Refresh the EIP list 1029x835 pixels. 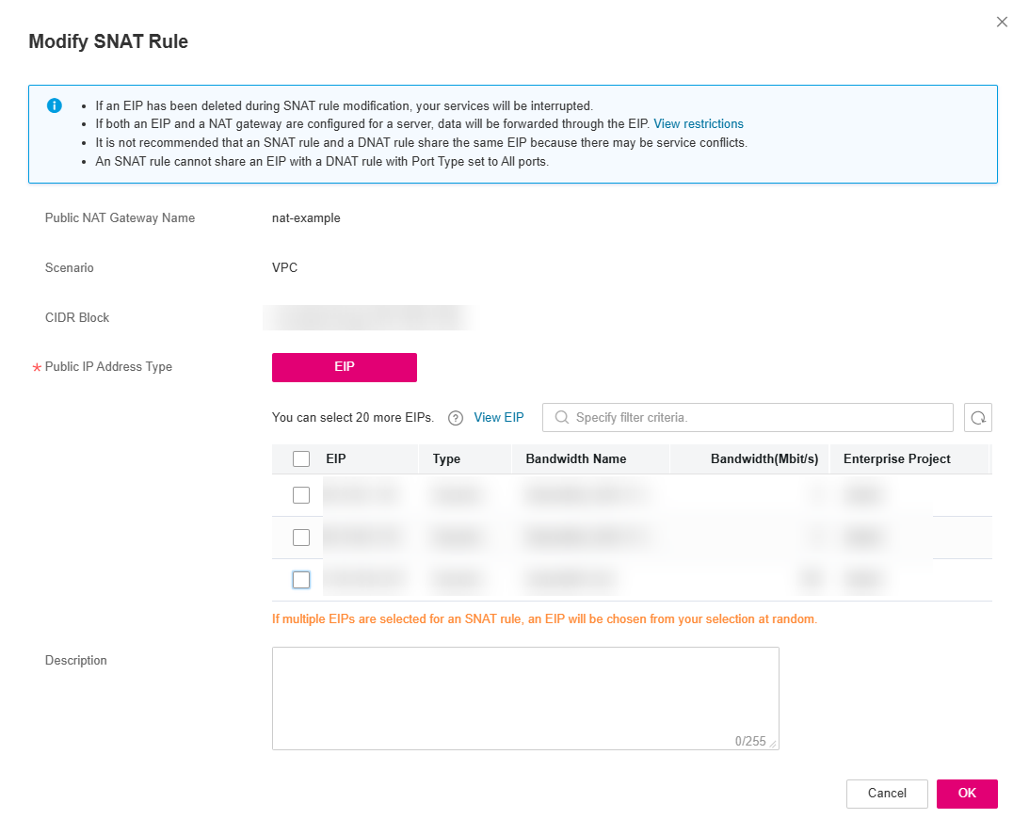coord(978,418)
